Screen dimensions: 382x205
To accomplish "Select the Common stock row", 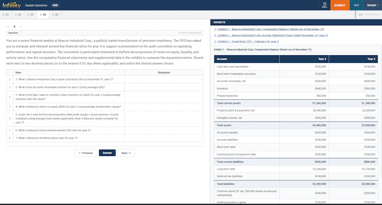I will pos(296,193).
